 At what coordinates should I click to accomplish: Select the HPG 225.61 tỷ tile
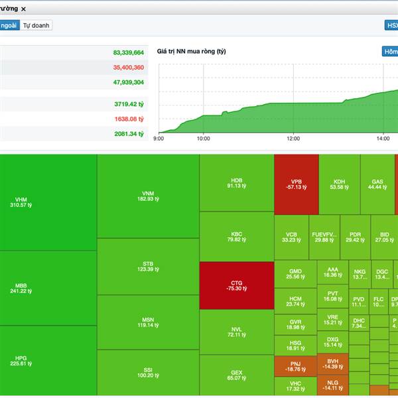[48, 361]
